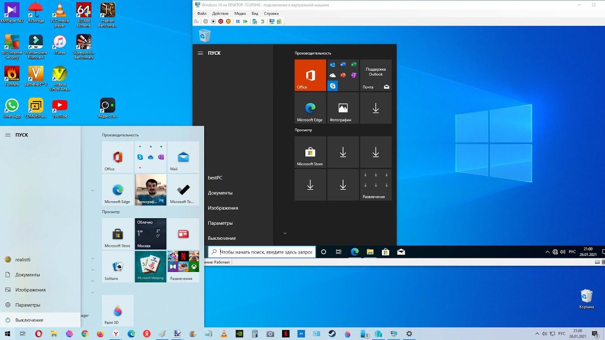Image resolution: width=605 pixels, height=340 pixels.
Task: Open Параметры in VM Start menu
Action: [220, 223]
